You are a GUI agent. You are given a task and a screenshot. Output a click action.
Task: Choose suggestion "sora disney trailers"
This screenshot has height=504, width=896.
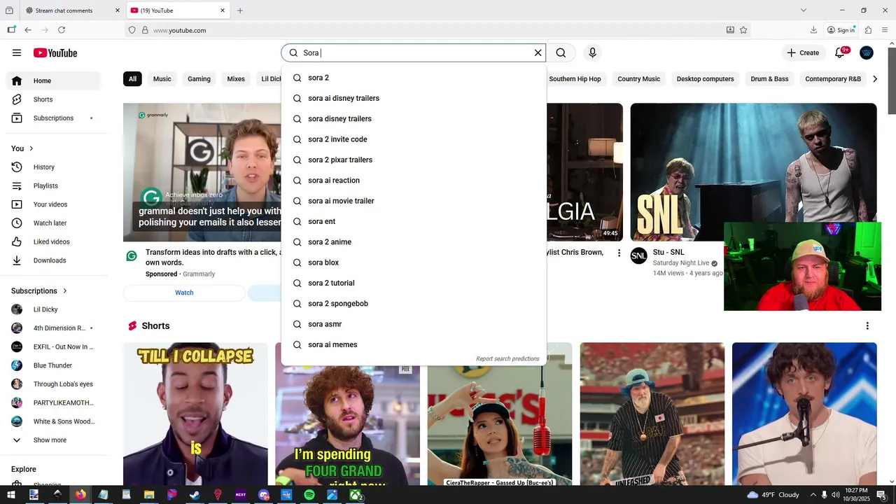(x=414, y=119)
